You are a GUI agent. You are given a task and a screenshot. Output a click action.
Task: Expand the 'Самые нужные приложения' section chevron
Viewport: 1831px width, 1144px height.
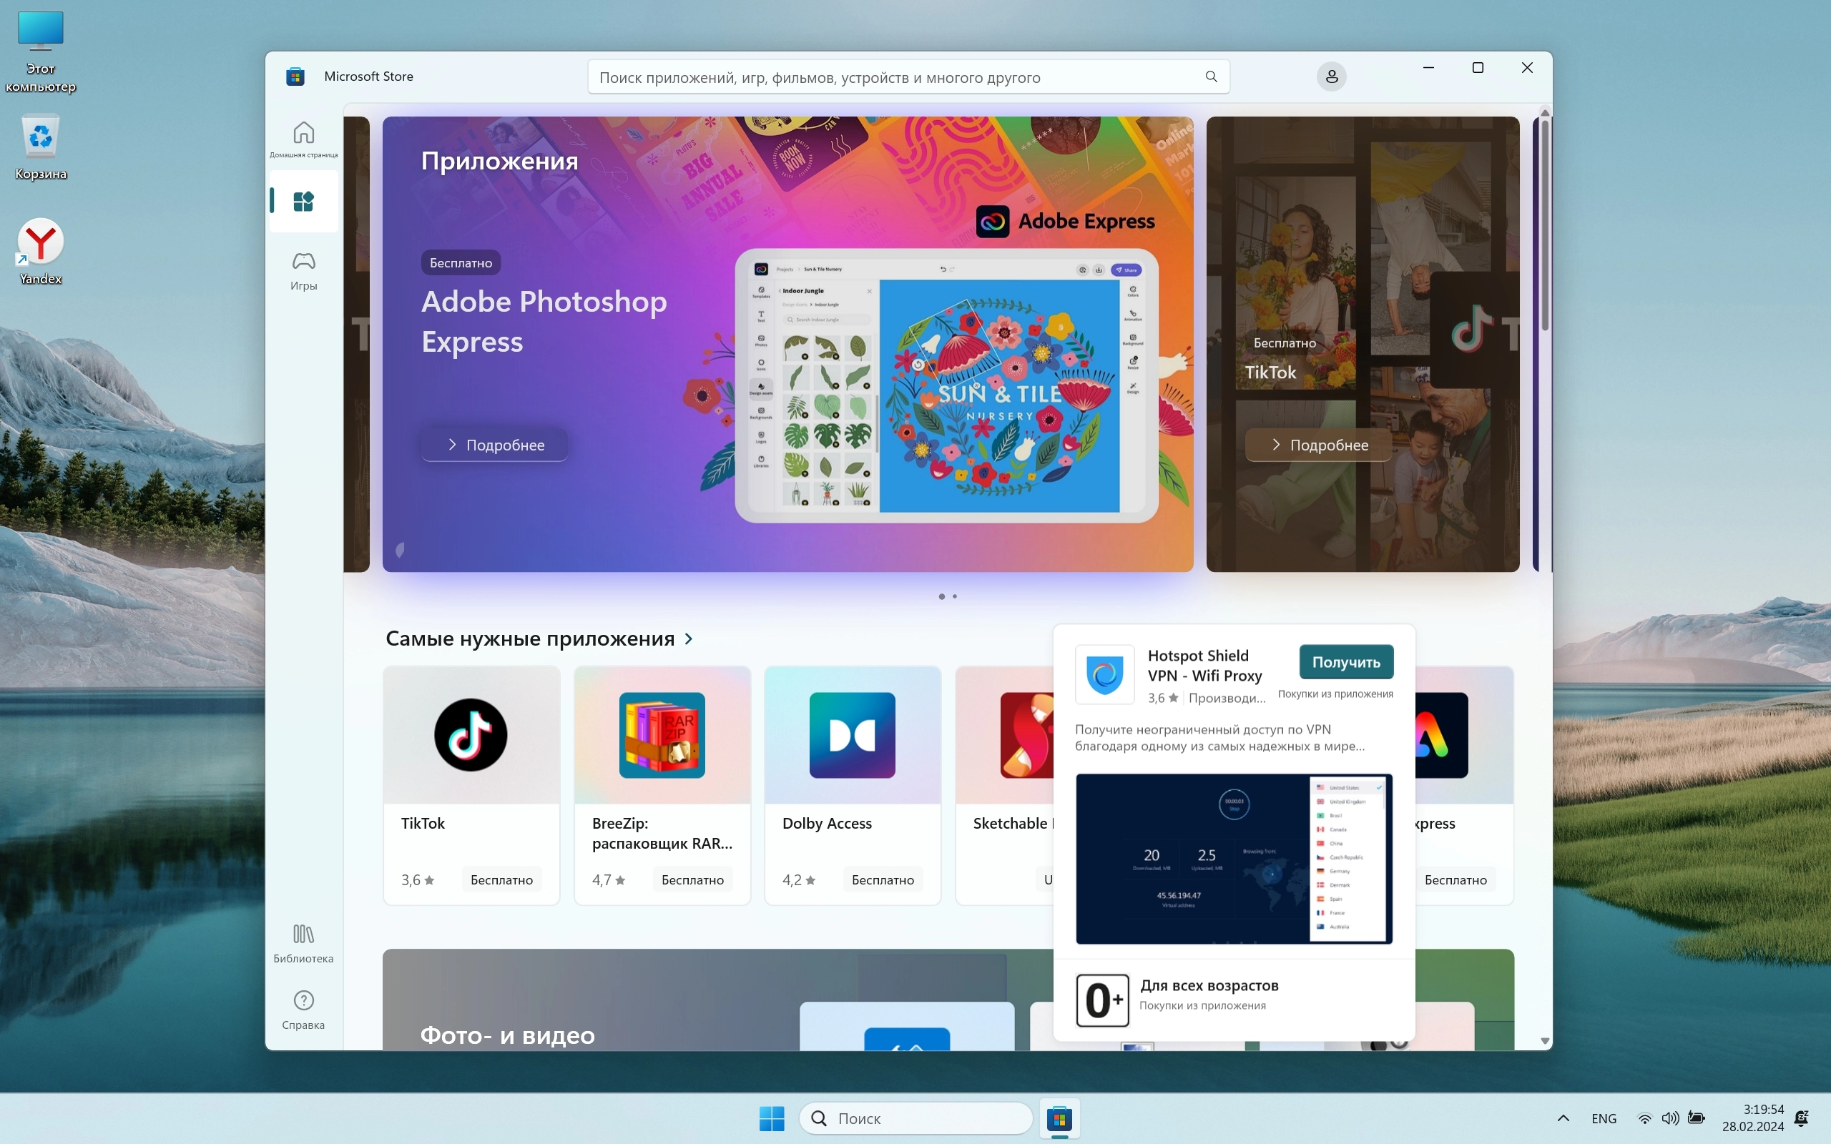pos(689,638)
